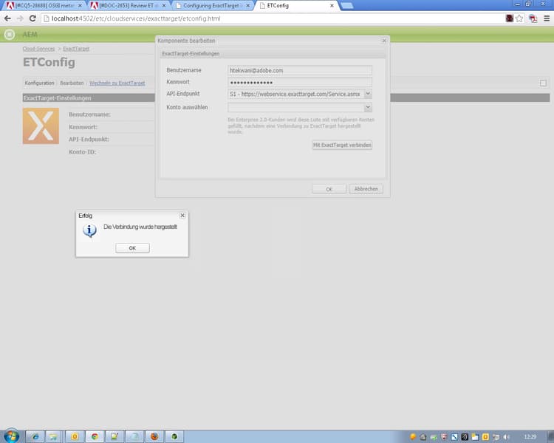Close the Komponente bearbeiten dialog with the X
This screenshot has width=554, height=443.
[x=384, y=41]
